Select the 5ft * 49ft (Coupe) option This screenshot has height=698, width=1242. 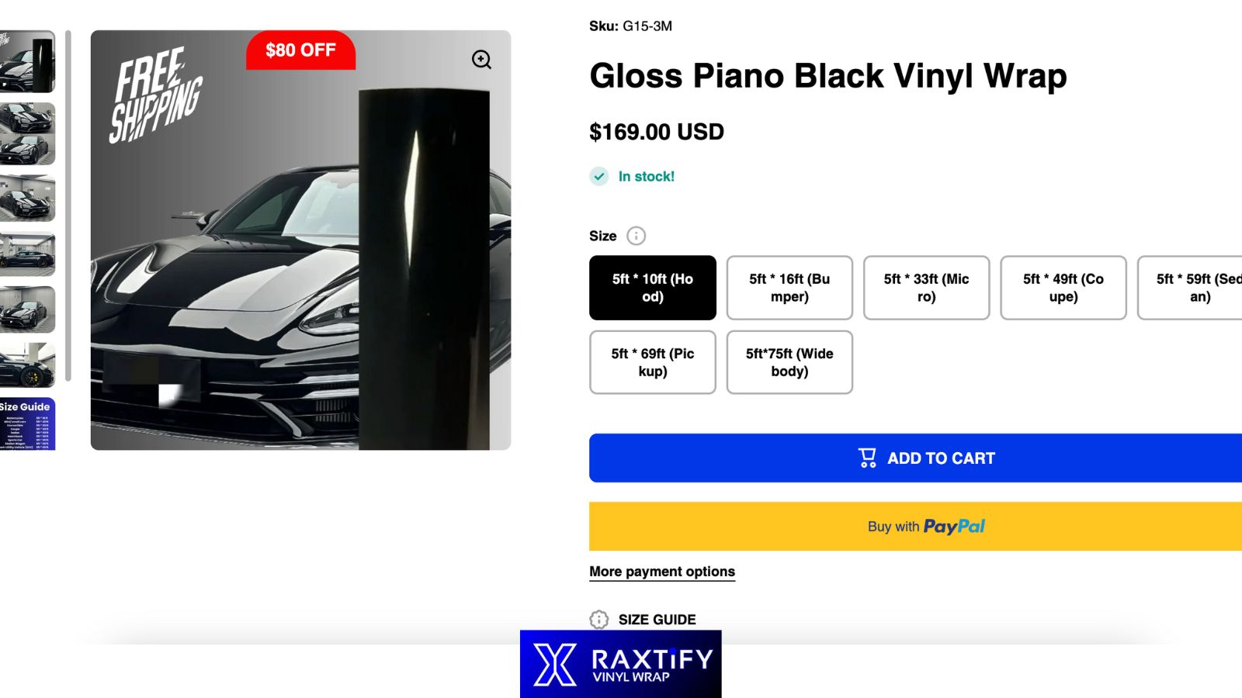click(x=1063, y=288)
